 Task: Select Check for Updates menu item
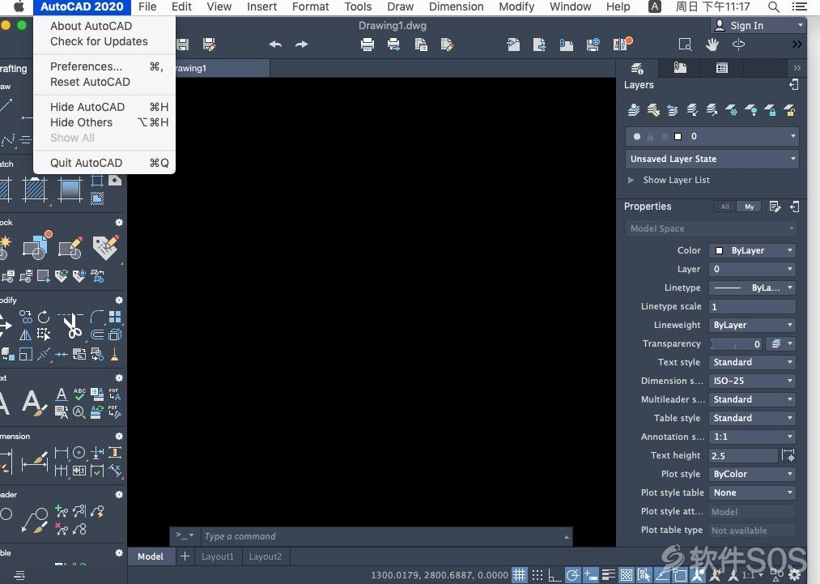click(x=104, y=41)
